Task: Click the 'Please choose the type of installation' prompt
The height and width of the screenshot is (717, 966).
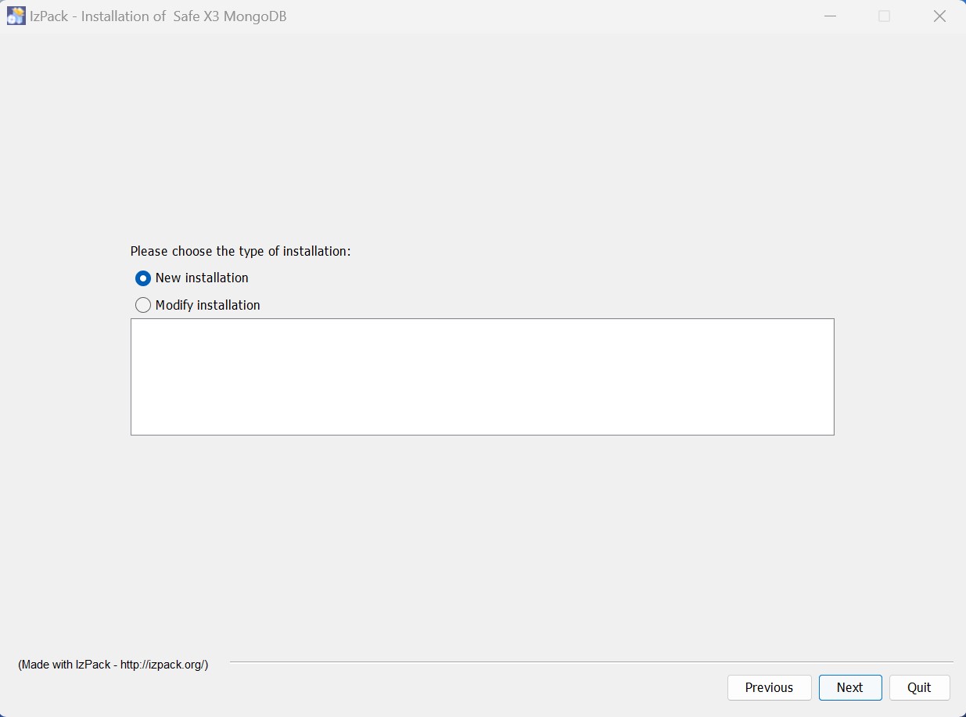Action: coord(240,251)
